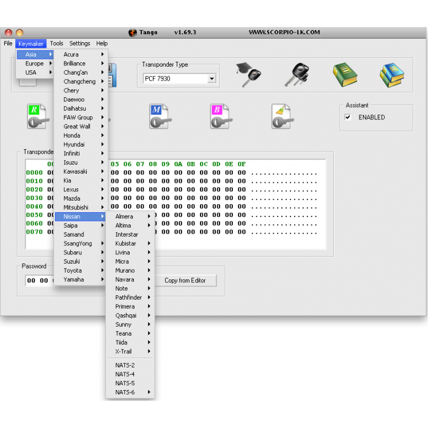Select X-Trail in the Nissan submenu
Screen dimensions: 428x428
pos(130,352)
